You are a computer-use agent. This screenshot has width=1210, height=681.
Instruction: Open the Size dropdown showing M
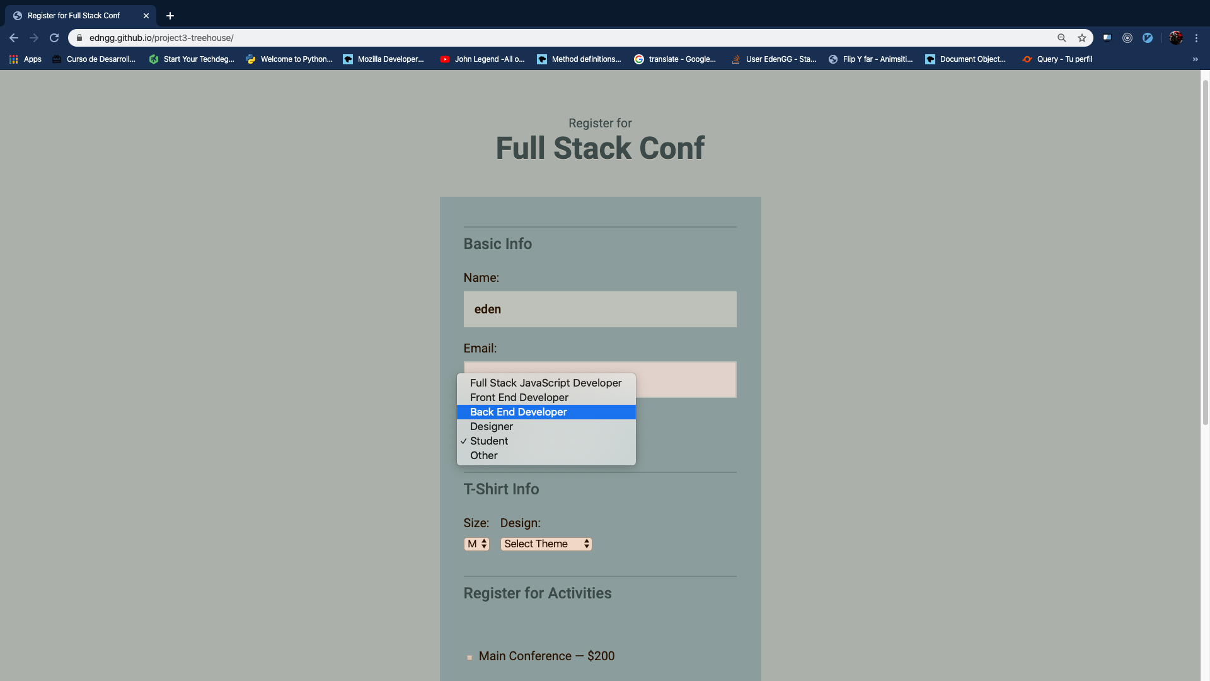(476, 544)
